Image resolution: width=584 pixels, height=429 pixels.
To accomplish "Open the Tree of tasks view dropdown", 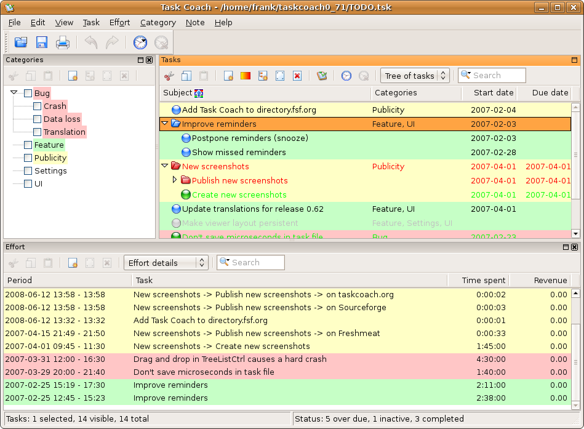I will (x=415, y=76).
